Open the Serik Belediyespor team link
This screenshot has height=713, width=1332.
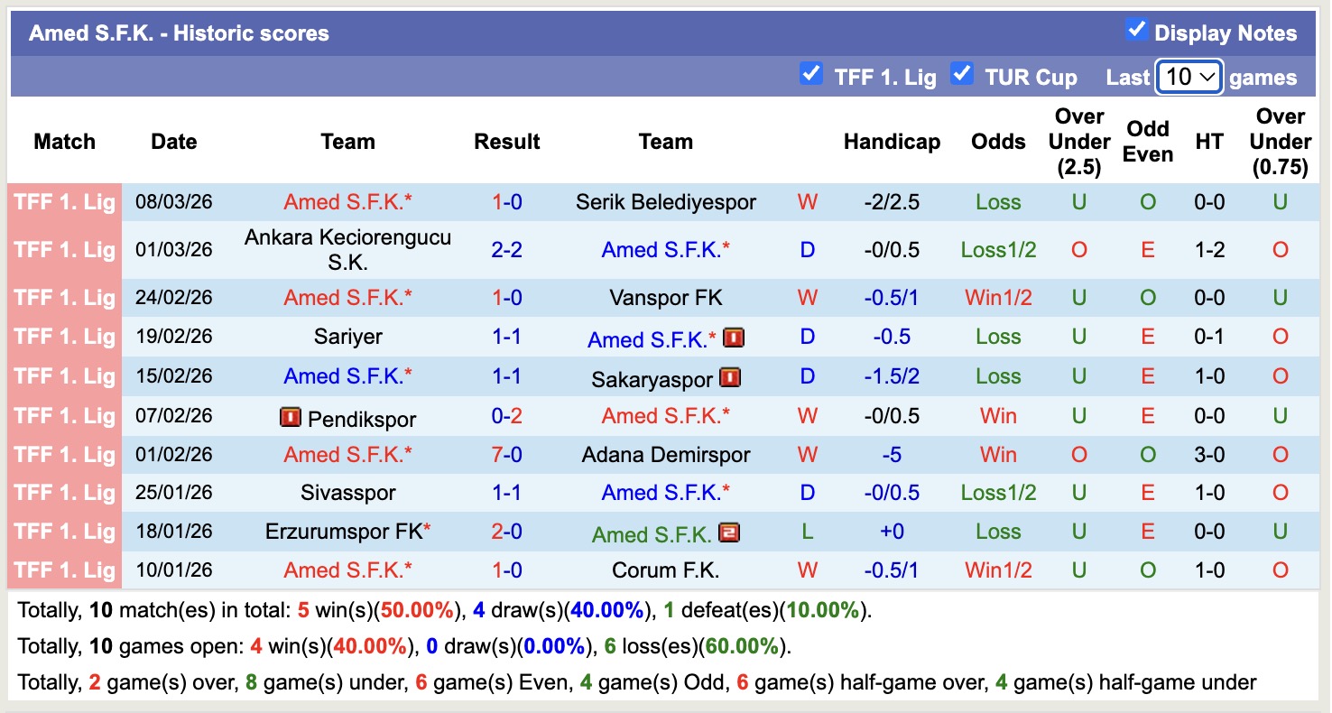pos(666,201)
